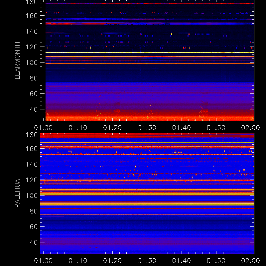The image size is (266, 266).
Task: Select the 100 frequency label on LEARMONTH plot
Action: (32, 63)
